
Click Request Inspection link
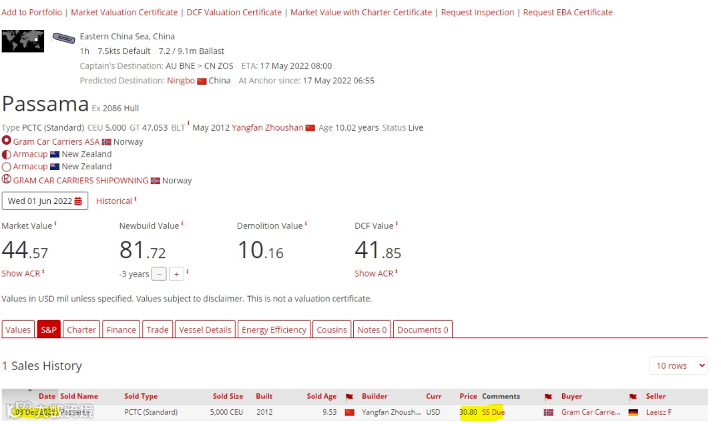point(478,13)
